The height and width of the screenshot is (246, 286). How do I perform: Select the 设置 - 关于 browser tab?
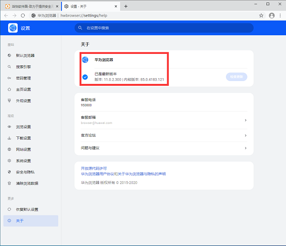click(x=91, y=6)
